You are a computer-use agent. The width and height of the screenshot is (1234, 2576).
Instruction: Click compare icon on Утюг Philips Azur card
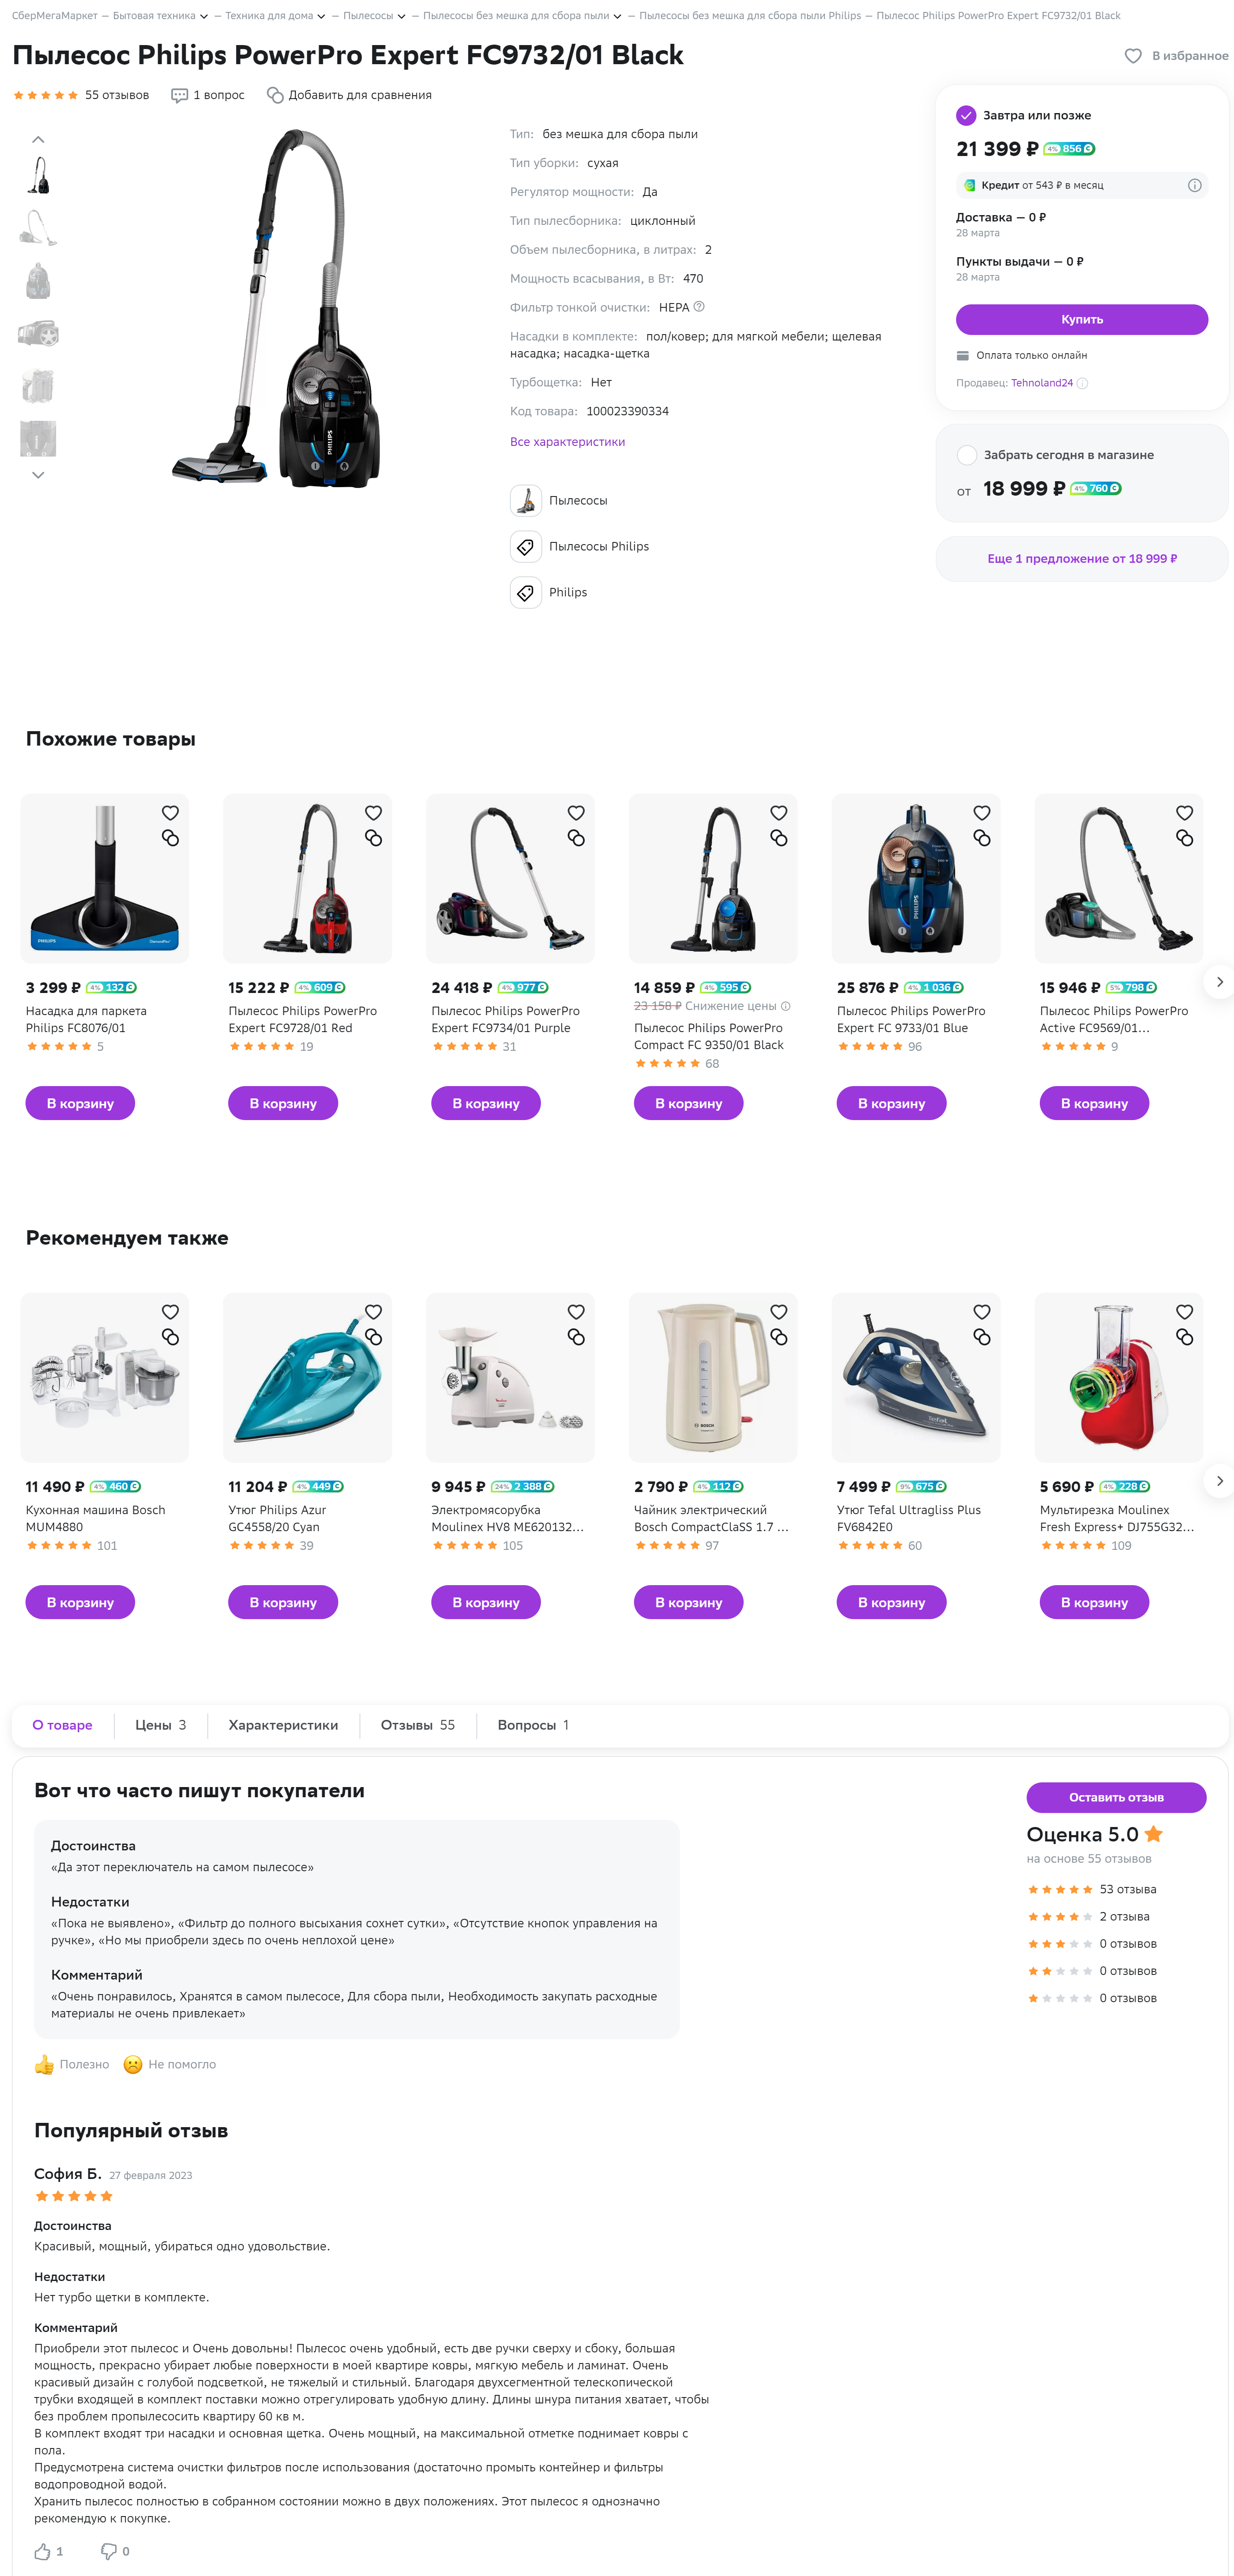coord(373,1337)
